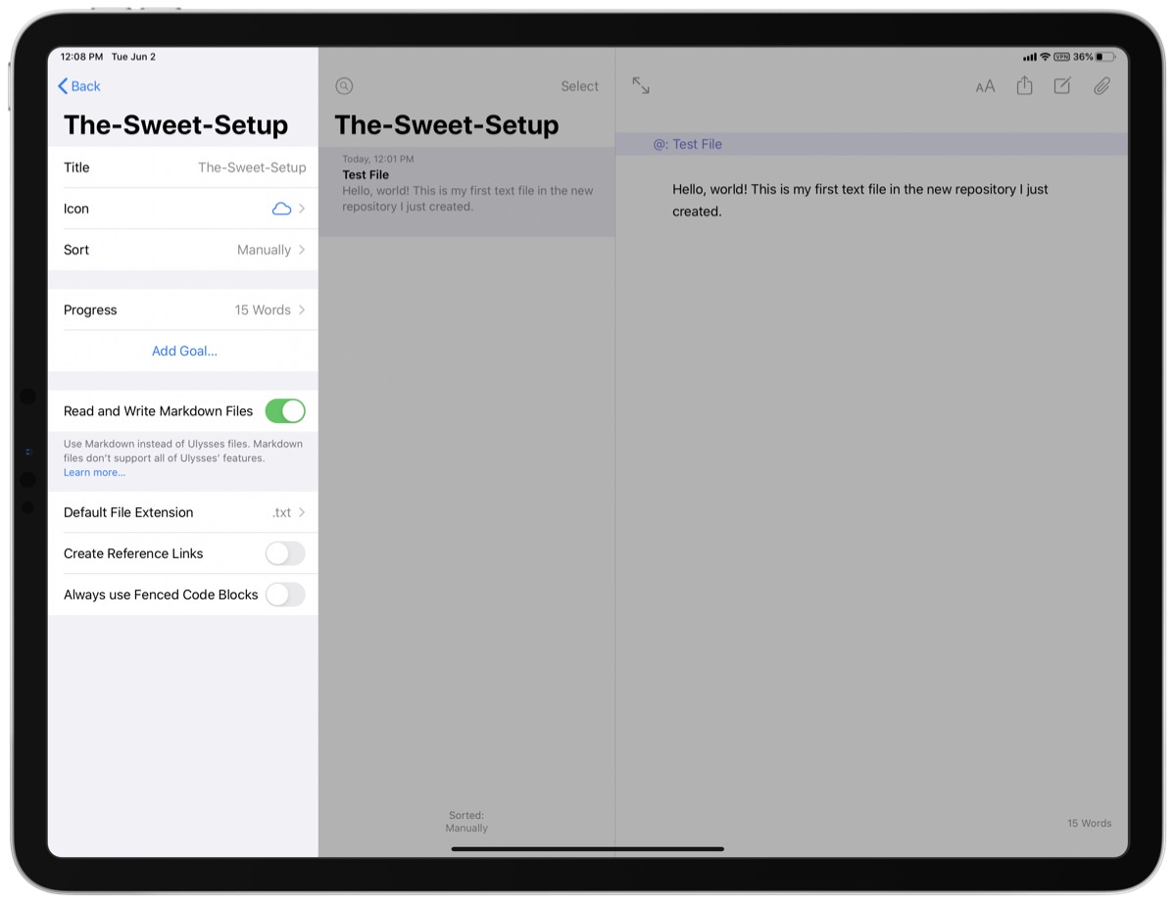Edit the Title field The-Sweet-Setup
This screenshot has width=1176, height=905.
(183, 167)
